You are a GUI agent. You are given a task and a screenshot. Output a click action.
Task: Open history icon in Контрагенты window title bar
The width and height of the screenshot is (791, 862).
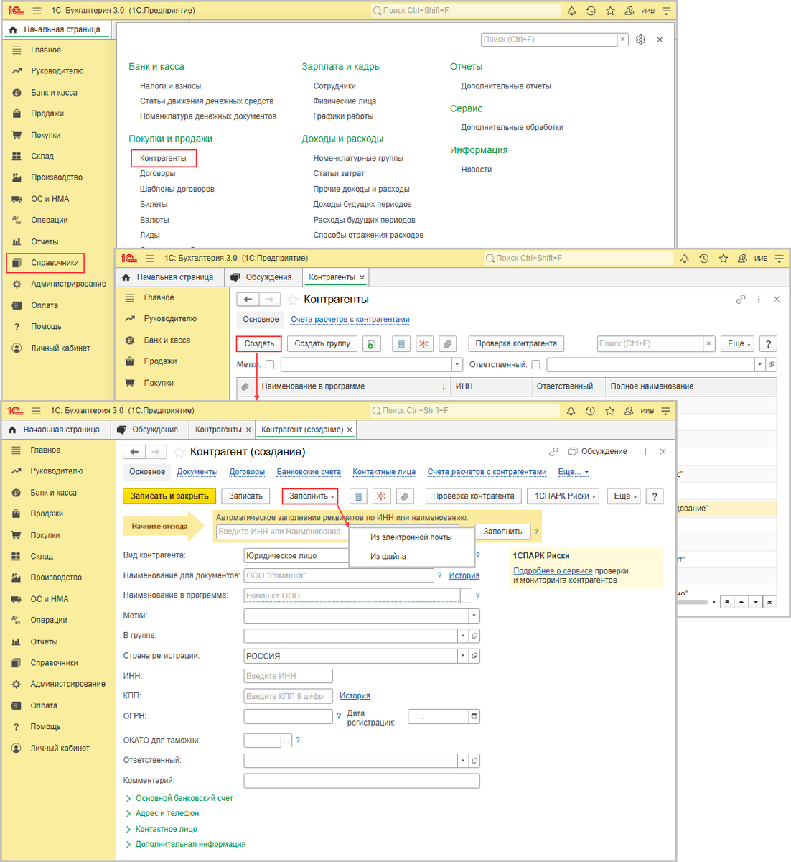(704, 259)
